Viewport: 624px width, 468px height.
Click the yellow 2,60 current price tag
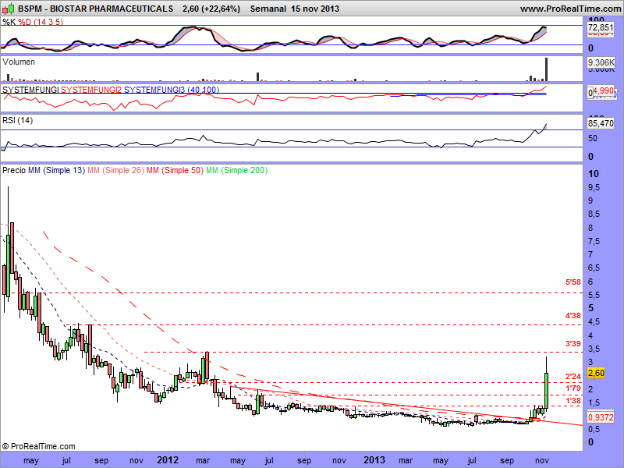(596, 373)
